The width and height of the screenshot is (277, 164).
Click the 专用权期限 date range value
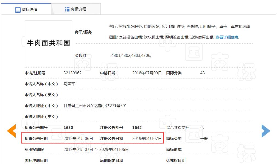(x=96, y=150)
